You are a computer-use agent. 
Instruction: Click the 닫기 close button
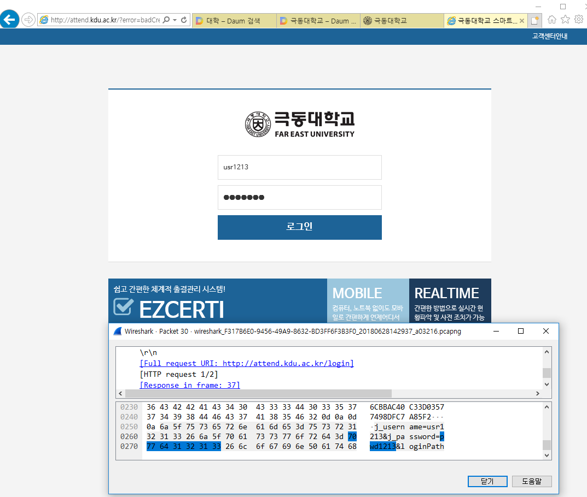487,481
